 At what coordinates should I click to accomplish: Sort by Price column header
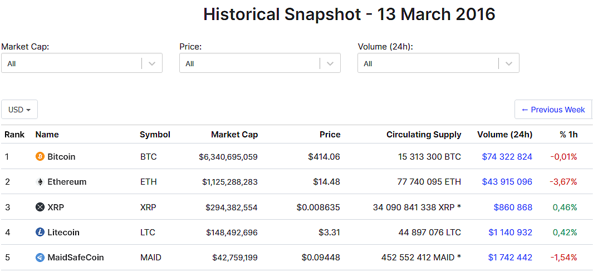pyautogui.click(x=330, y=135)
